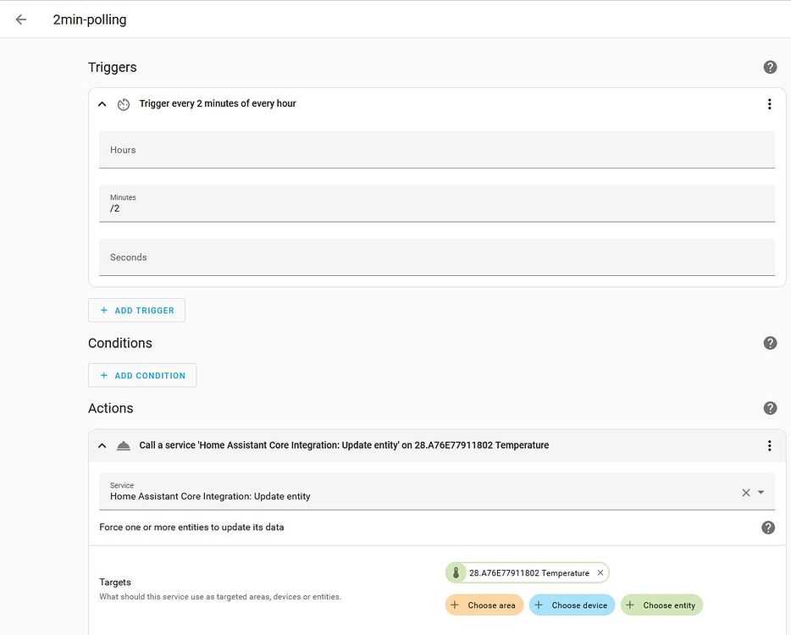The image size is (791, 635).
Task: Open the Service dropdown arrow
Action: click(x=760, y=492)
